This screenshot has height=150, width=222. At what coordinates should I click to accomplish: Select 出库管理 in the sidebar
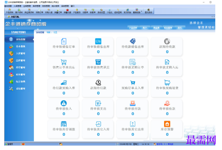[19, 60]
